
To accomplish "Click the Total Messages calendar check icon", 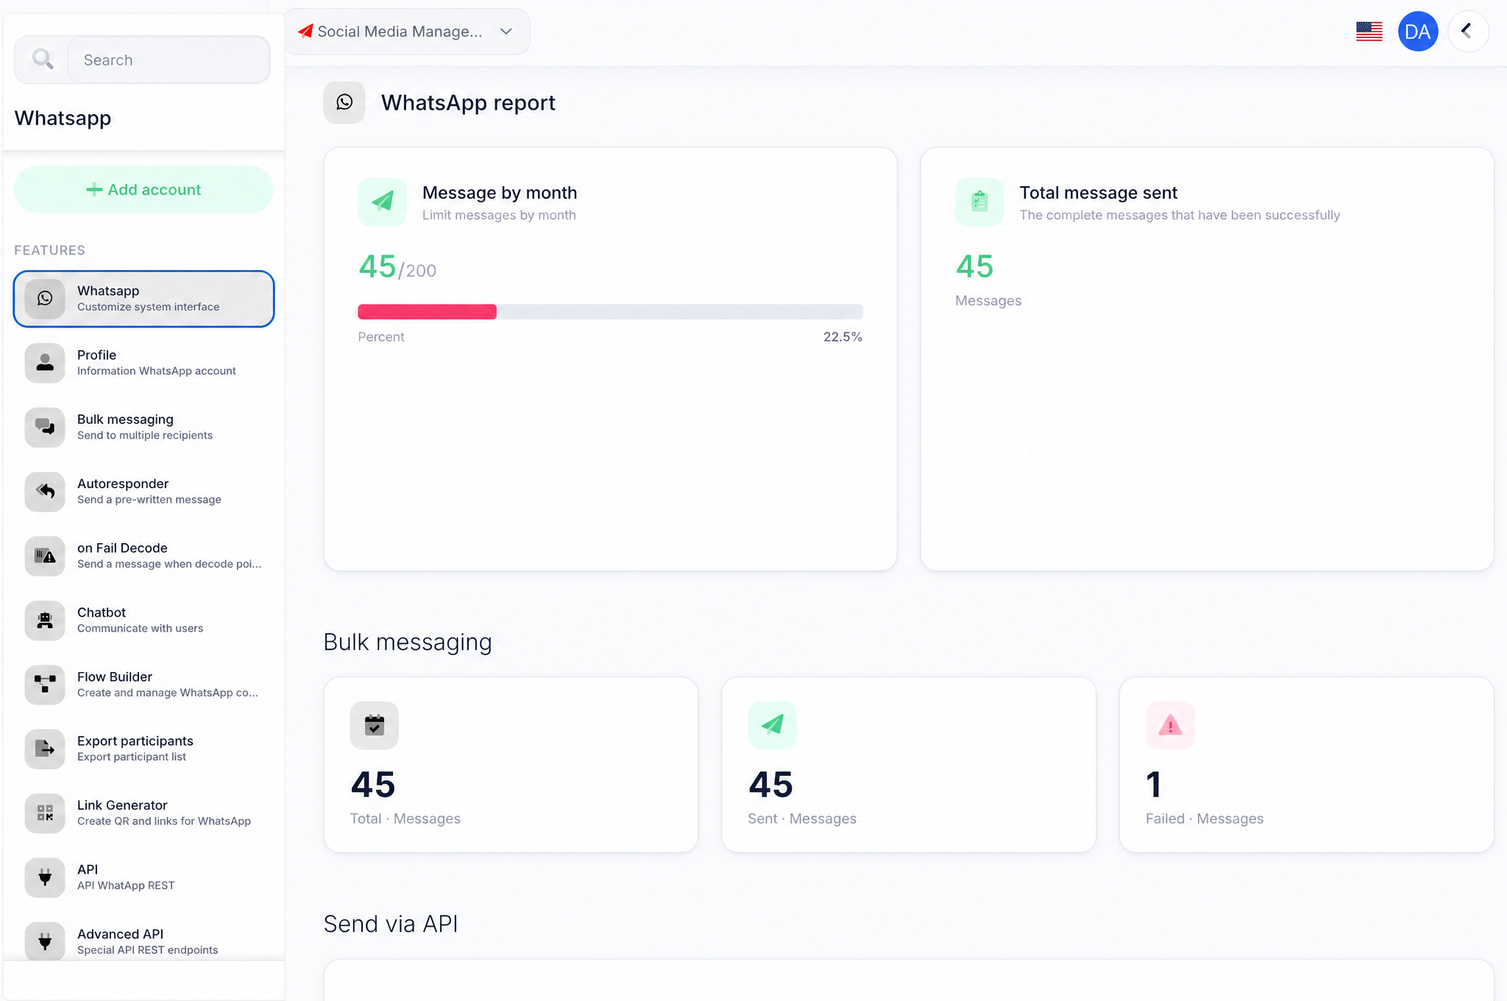I will point(375,726).
